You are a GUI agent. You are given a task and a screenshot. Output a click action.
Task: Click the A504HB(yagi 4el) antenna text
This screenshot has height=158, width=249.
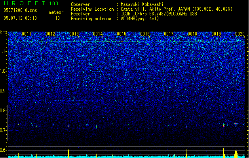(140, 19)
